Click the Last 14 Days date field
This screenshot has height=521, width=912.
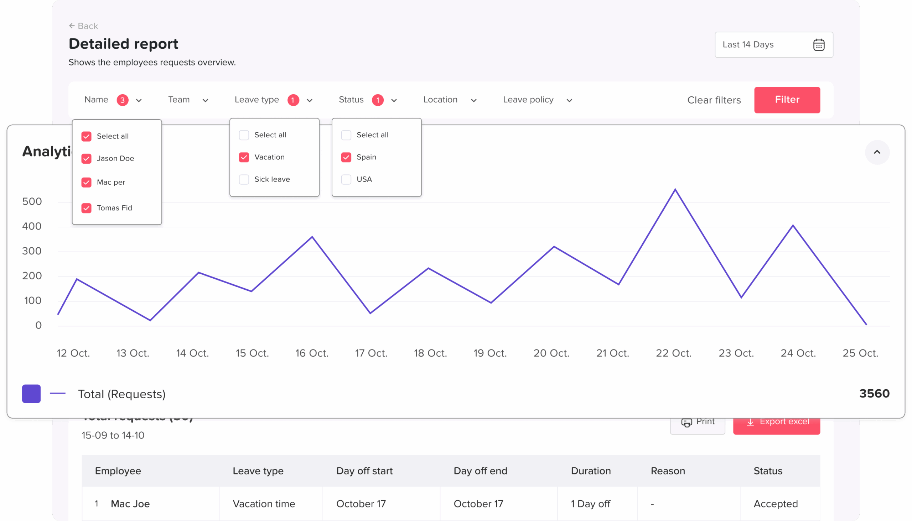pyautogui.click(x=763, y=45)
